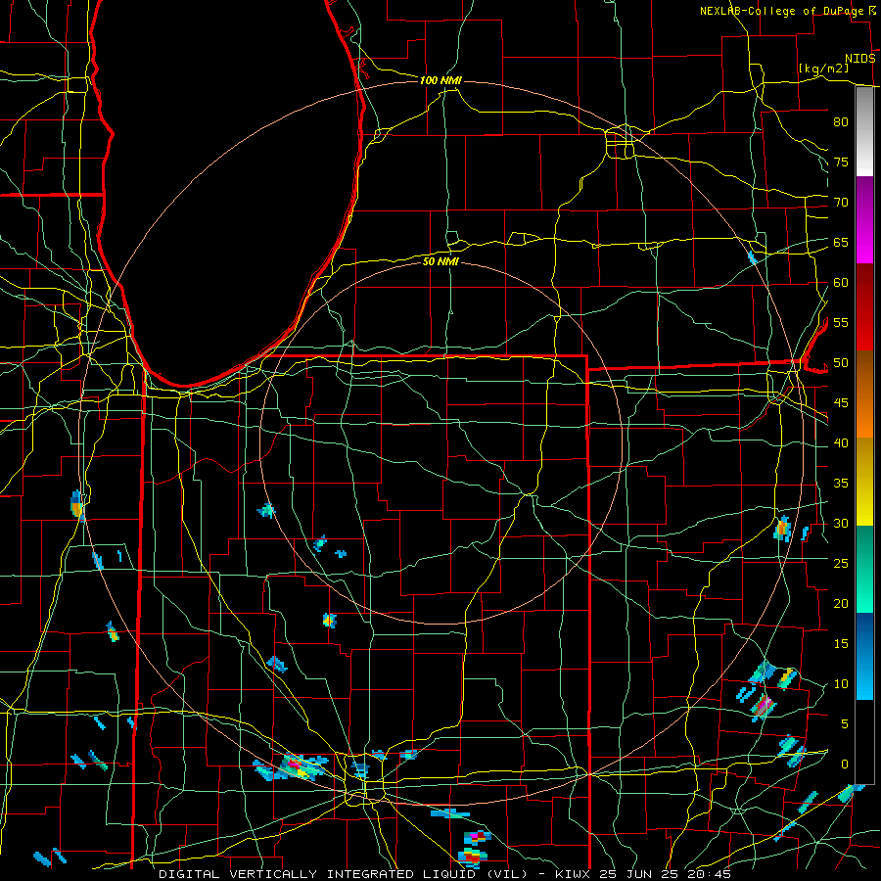Click the 80 value on the VIL scale
Image resolution: width=881 pixels, height=881 pixels.
tap(841, 122)
